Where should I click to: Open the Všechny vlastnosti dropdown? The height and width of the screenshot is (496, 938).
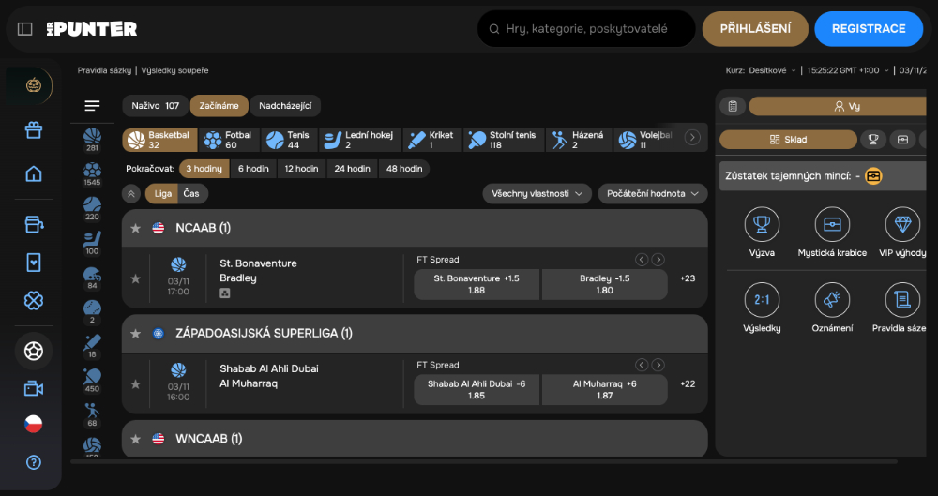(537, 193)
